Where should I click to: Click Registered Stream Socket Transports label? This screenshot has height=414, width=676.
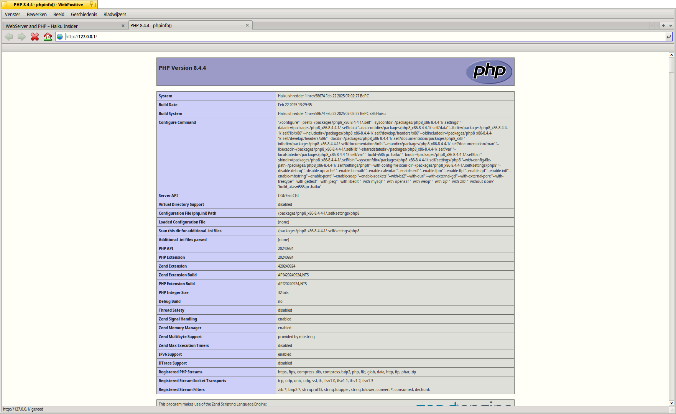[192, 381]
